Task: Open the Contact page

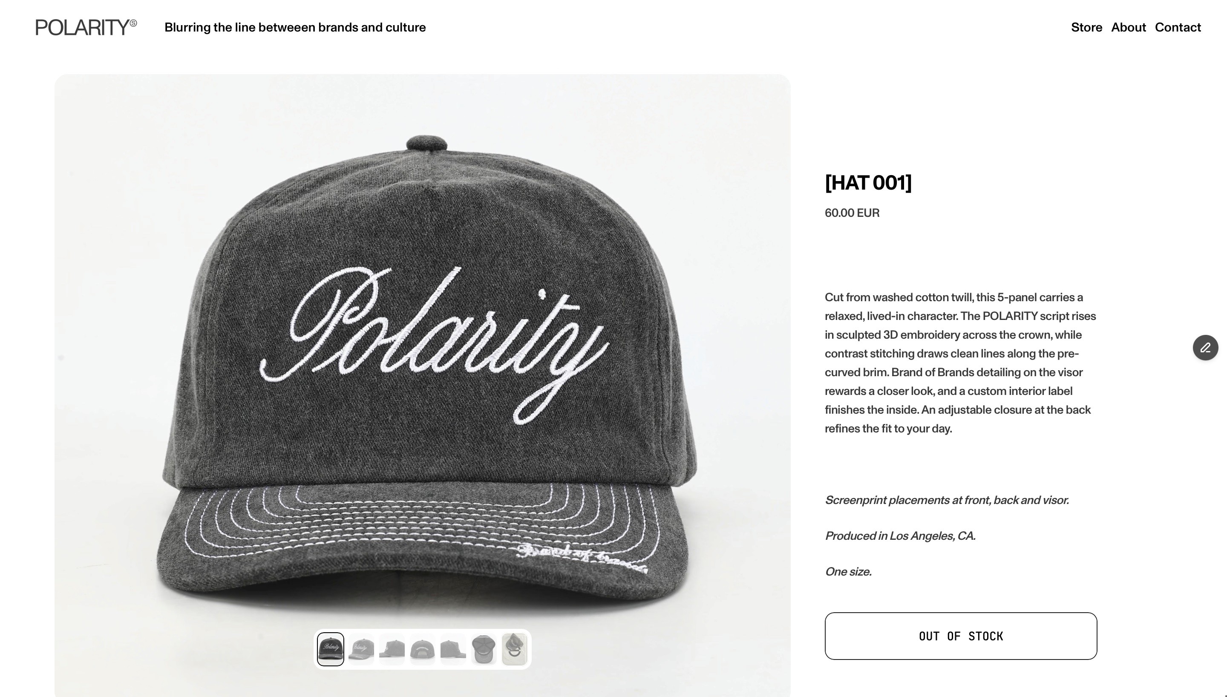Action: coord(1178,27)
